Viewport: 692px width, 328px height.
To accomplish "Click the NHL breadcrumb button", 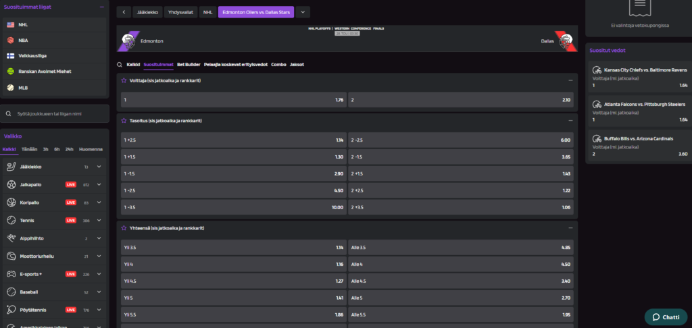I will 207,12.
